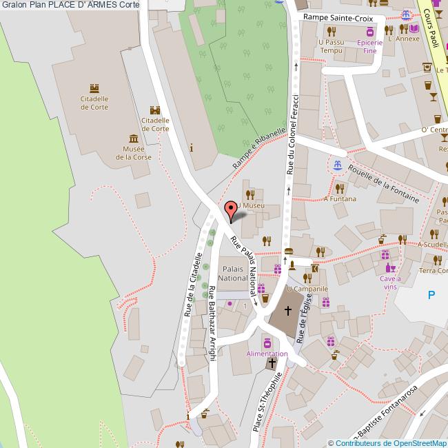The image size is (448, 448).
Task: Select the Alimentation shop icon
Action: (267, 343)
